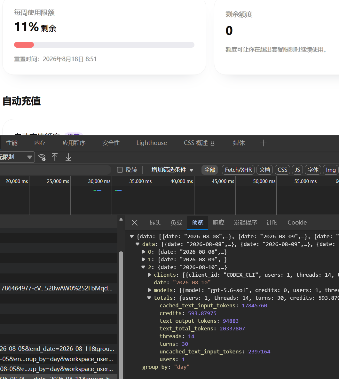Select the 响应 response tab
Image resolution: width=339 pixels, height=379 pixels.
[218, 222]
